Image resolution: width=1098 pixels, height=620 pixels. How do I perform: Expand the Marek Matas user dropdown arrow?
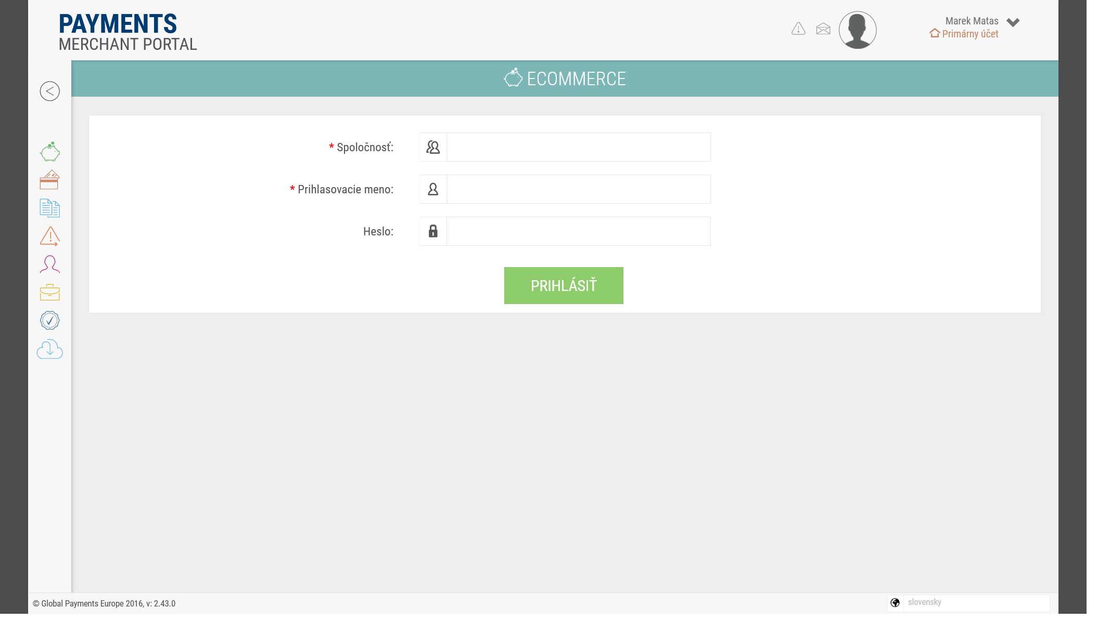[x=1013, y=22]
